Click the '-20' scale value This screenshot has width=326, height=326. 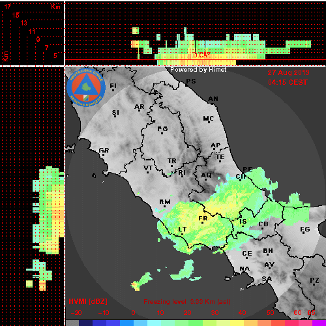click(76, 313)
